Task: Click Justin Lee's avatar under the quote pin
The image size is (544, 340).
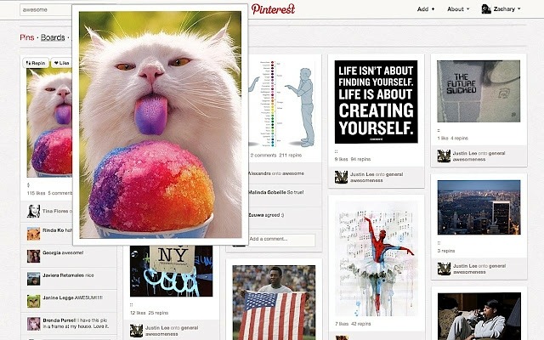Action: pyautogui.click(x=341, y=177)
